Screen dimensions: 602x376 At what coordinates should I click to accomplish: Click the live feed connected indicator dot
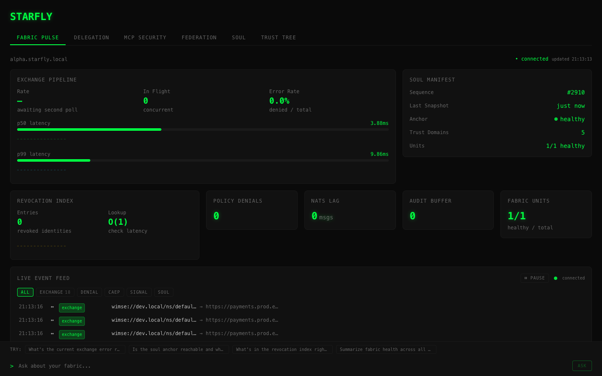(556, 278)
